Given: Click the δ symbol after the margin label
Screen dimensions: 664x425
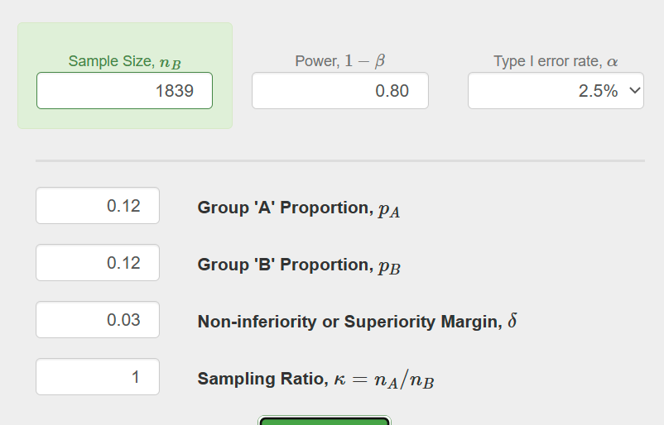Looking at the screenshot, I should pyautogui.click(x=512, y=321).
